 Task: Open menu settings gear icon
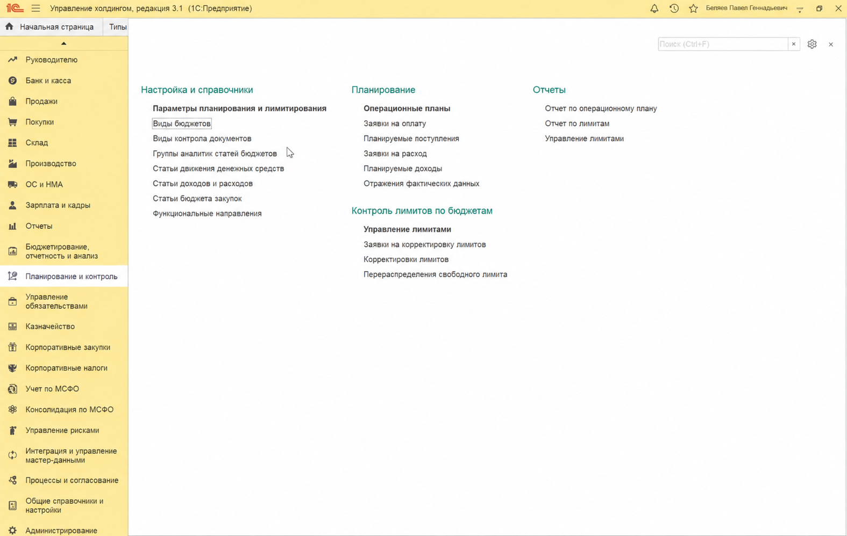(812, 44)
